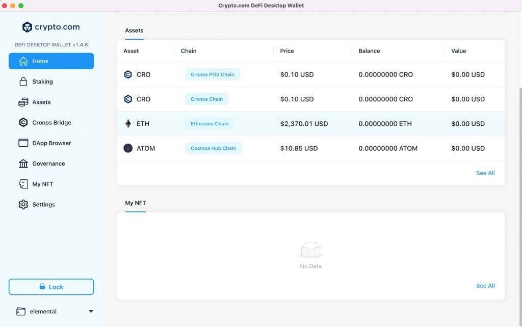The image size is (522, 327).
Task: Click the Cronos Bridge hexagon icon
Action: (23, 122)
